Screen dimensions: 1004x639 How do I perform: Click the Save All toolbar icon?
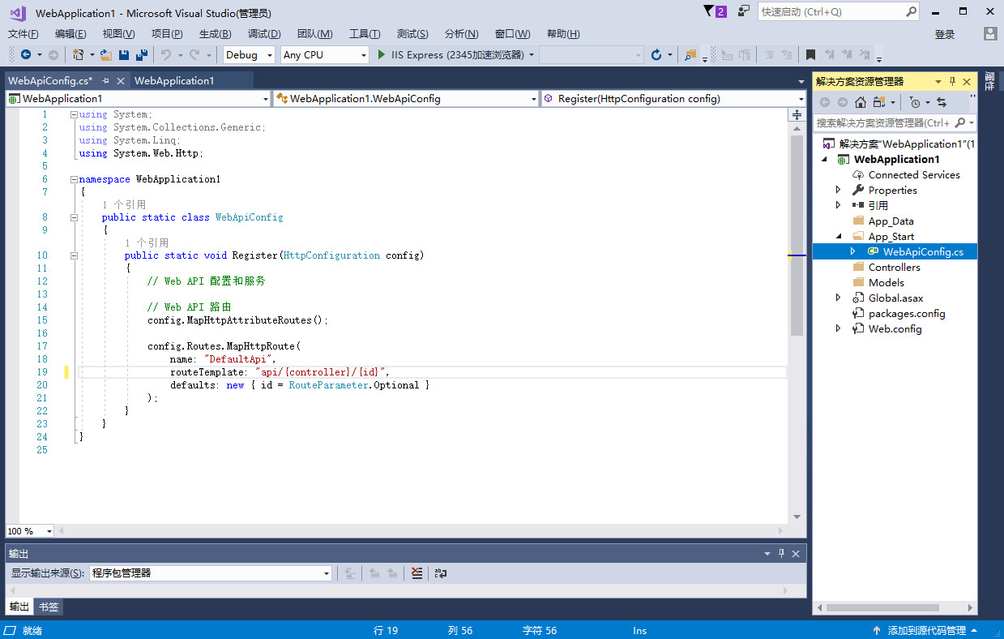click(x=141, y=55)
